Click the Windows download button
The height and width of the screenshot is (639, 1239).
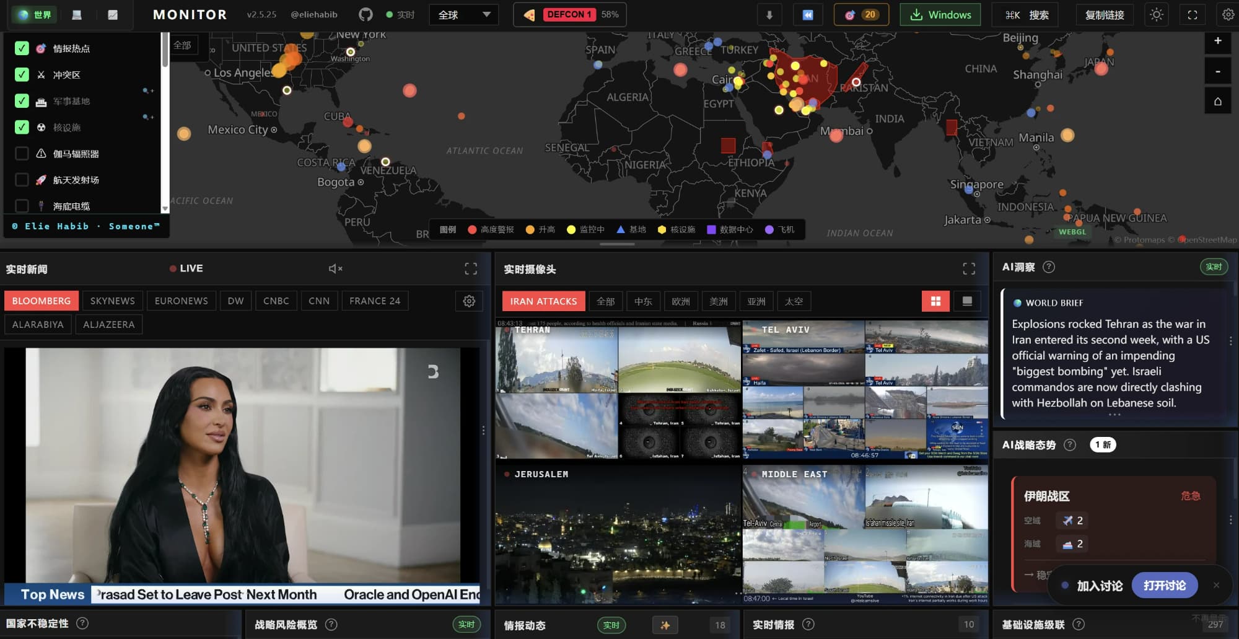tap(940, 15)
